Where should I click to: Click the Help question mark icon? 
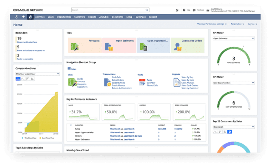pyautogui.click(x=184, y=10)
